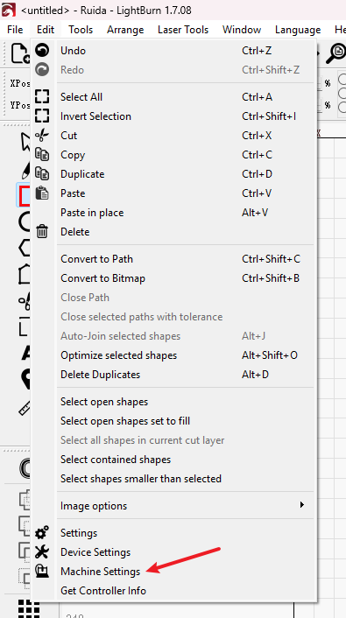The height and width of the screenshot is (618, 346).
Task: Open the Language menu
Action: coord(298,30)
